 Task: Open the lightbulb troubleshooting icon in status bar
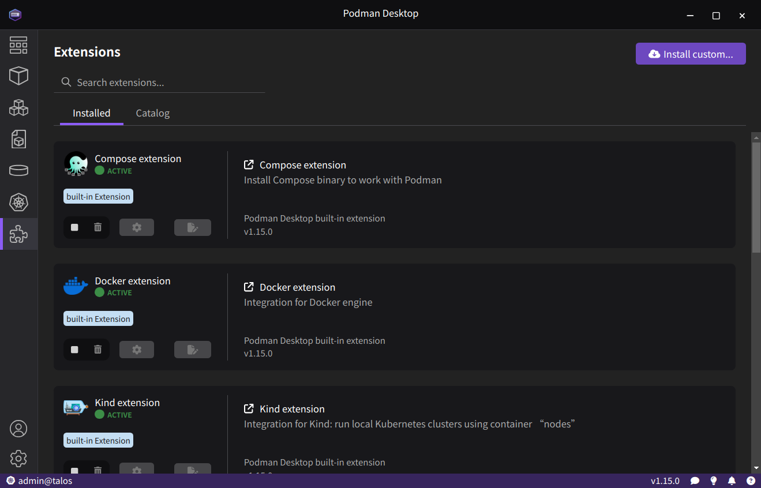(714, 481)
